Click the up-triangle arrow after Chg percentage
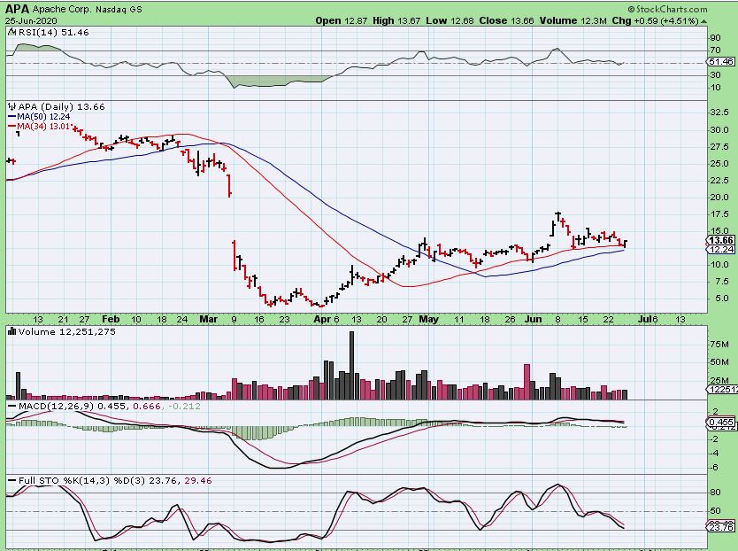The width and height of the screenshot is (738, 551). 703,21
